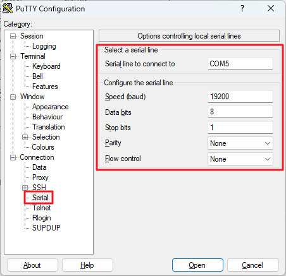The image size is (286, 276).
Task: Click the Data bits input field
Action: (x=240, y=112)
